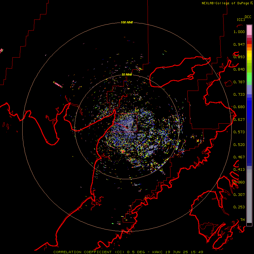The height and width of the screenshot is (254, 254).
Task: Click the 0.5 DEG elevation text
Action: pyautogui.click(x=136, y=252)
